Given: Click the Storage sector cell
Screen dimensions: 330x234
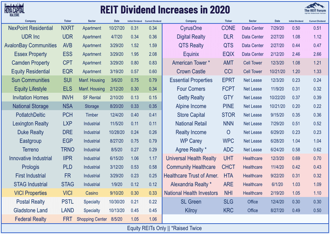Looking at the screenshot, I should click(92, 106).
